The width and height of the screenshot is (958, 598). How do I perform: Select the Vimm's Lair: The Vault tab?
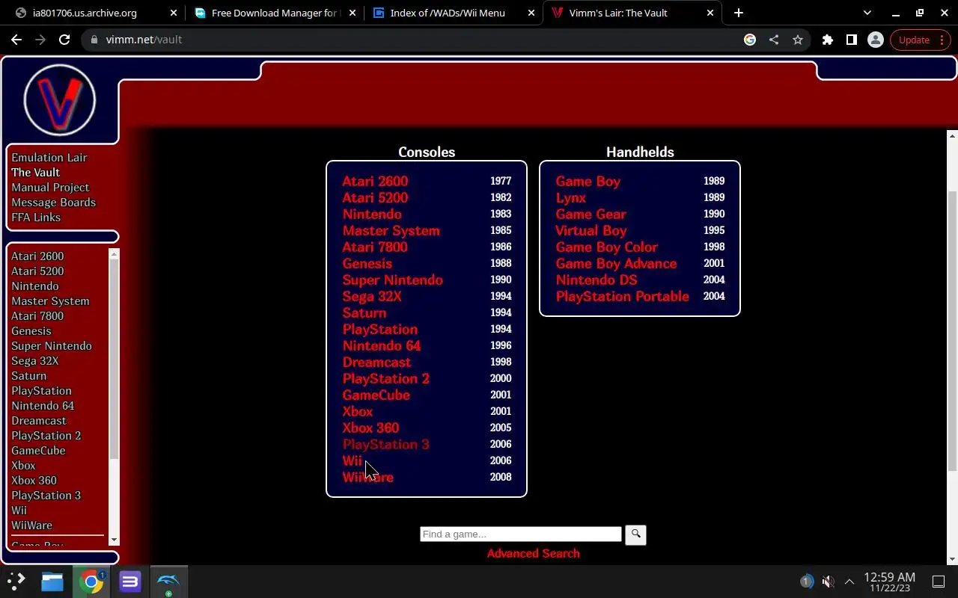point(618,13)
